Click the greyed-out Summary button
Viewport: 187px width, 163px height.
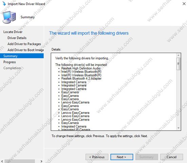pyautogui.click(x=147, y=157)
